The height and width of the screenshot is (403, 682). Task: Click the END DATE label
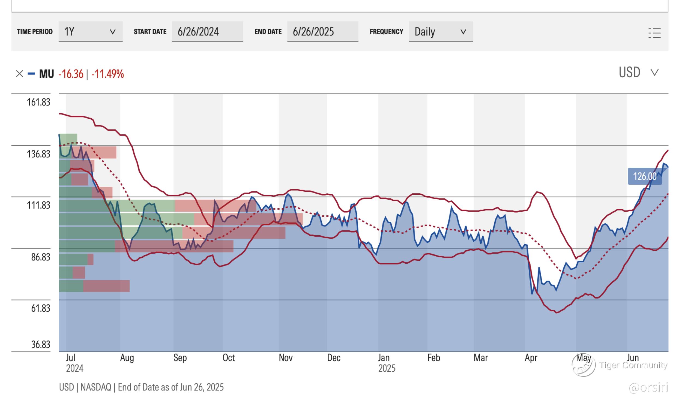pyautogui.click(x=268, y=32)
